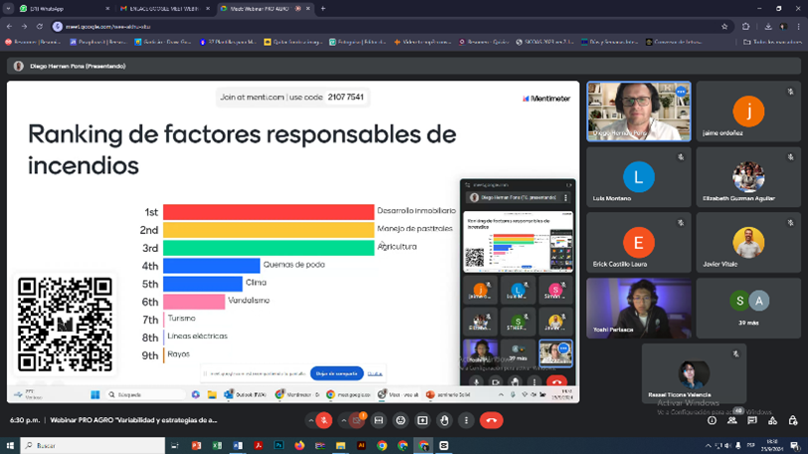This screenshot has width=808, height=454.
Task: Show hidden system tray icons arrow
Action: click(x=708, y=446)
